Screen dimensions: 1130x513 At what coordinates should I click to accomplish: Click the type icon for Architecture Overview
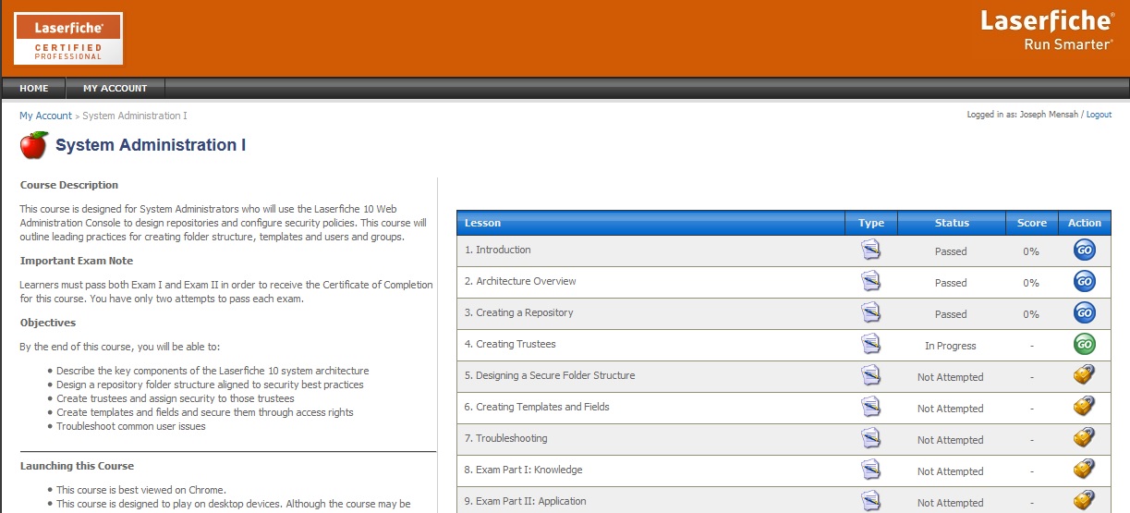click(870, 282)
